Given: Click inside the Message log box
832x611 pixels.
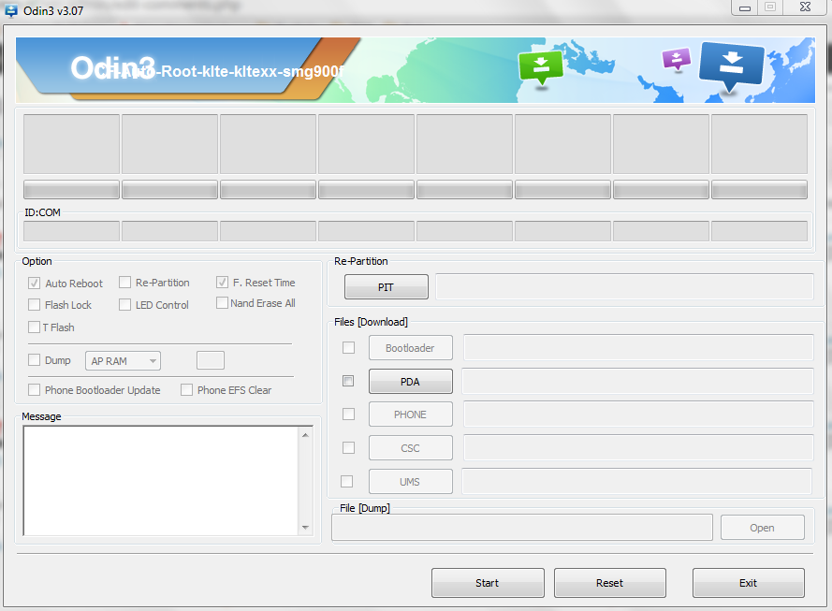Looking at the screenshot, I should [x=161, y=481].
